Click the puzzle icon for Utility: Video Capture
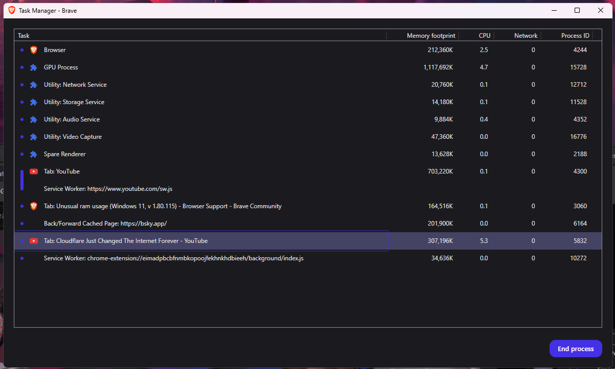Screen dimensions: 615x369 point(34,137)
